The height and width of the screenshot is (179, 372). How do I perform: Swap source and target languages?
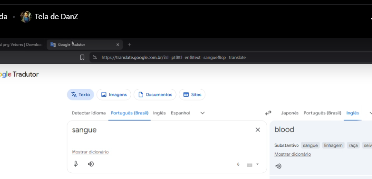tap(268, 113)
